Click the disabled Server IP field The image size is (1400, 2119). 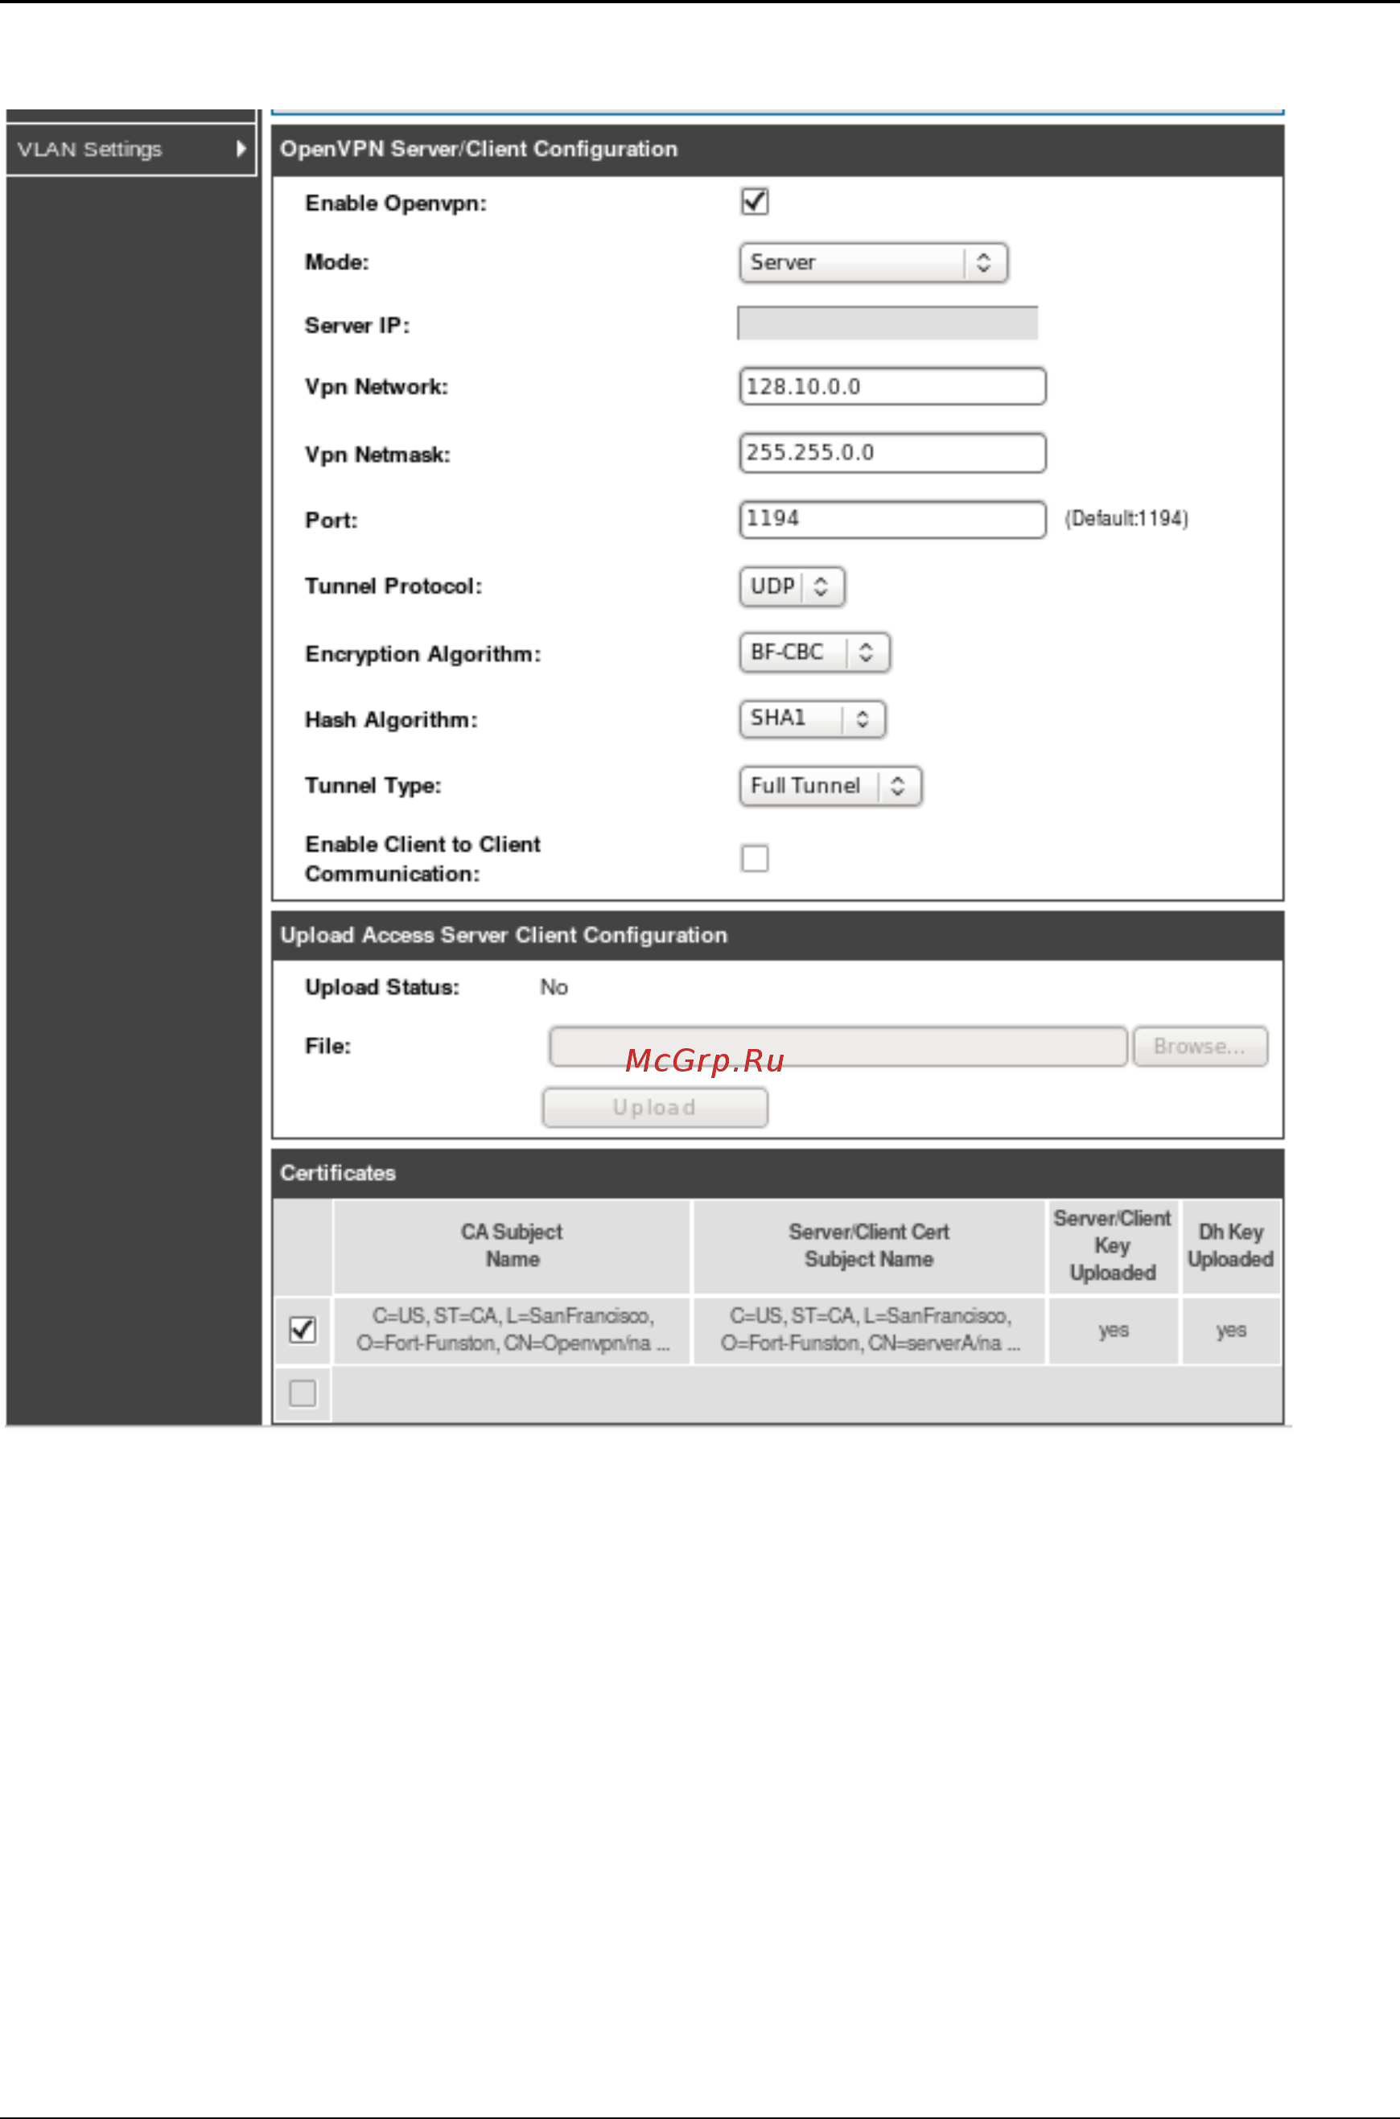[887, 323]
